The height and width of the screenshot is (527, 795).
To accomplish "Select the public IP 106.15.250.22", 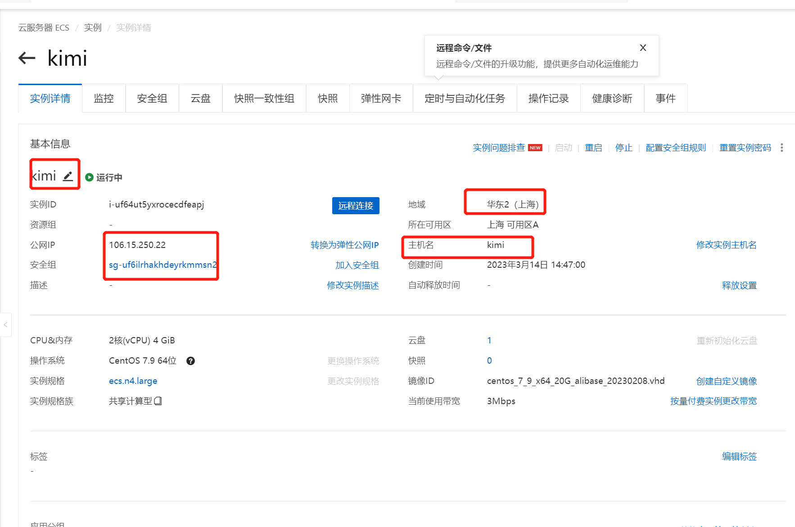I will coord(137,245).
